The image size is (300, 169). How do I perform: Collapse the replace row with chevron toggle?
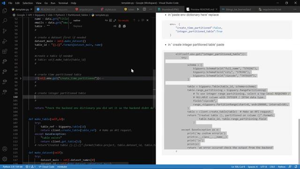click(71, 23)
